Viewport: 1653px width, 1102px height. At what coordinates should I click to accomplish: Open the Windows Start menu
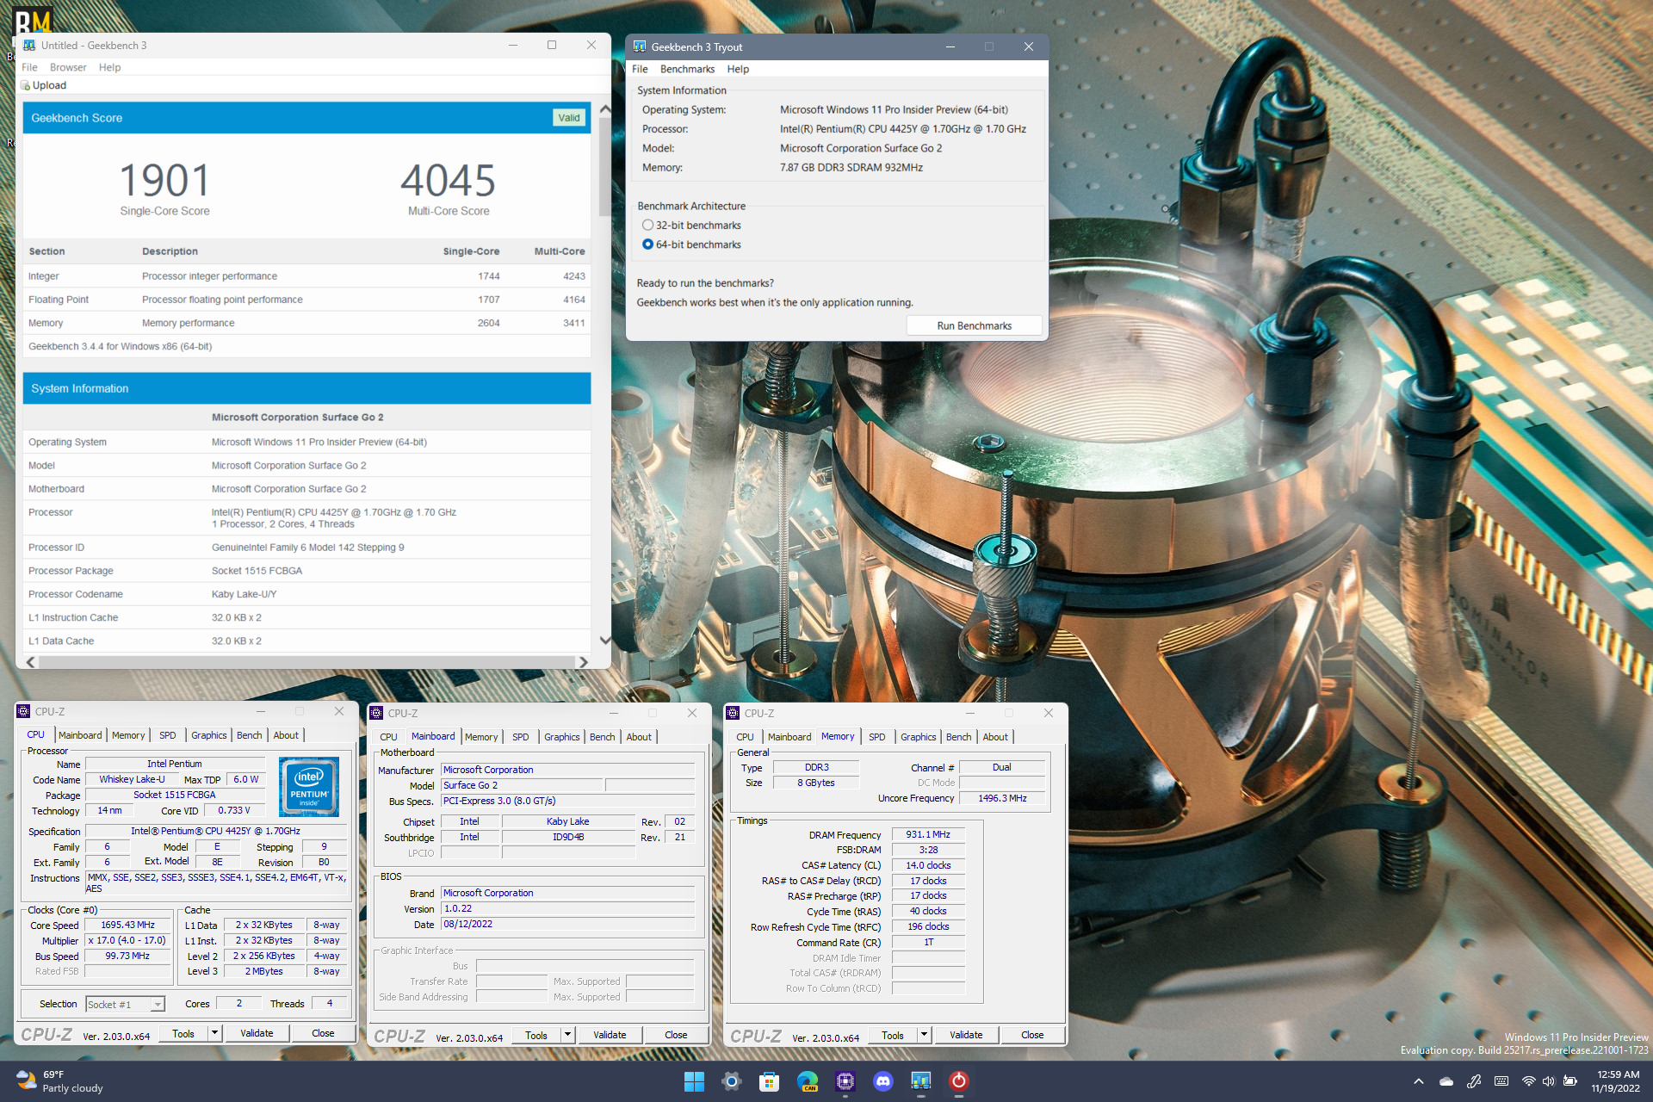[694, 1081]
